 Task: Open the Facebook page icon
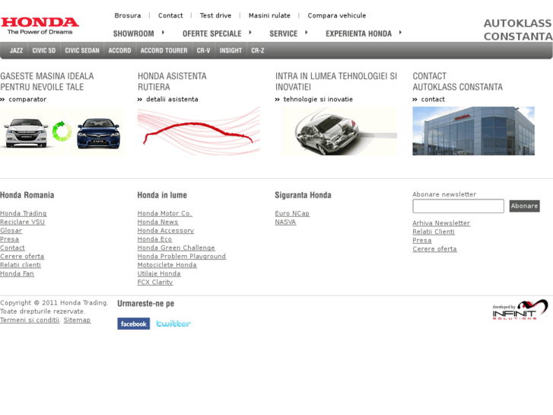134,324
